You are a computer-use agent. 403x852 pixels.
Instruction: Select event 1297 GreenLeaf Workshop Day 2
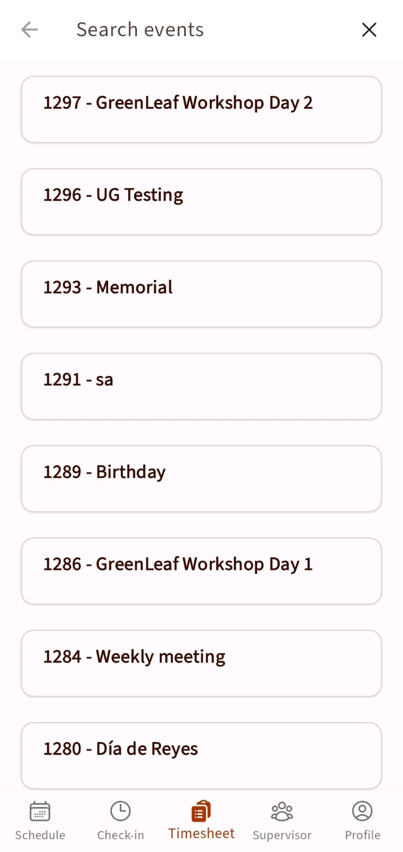tap(201, 110)
